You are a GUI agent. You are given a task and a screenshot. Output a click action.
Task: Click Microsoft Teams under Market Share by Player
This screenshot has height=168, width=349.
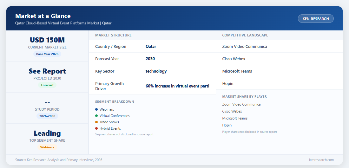[x=235, y=118]
